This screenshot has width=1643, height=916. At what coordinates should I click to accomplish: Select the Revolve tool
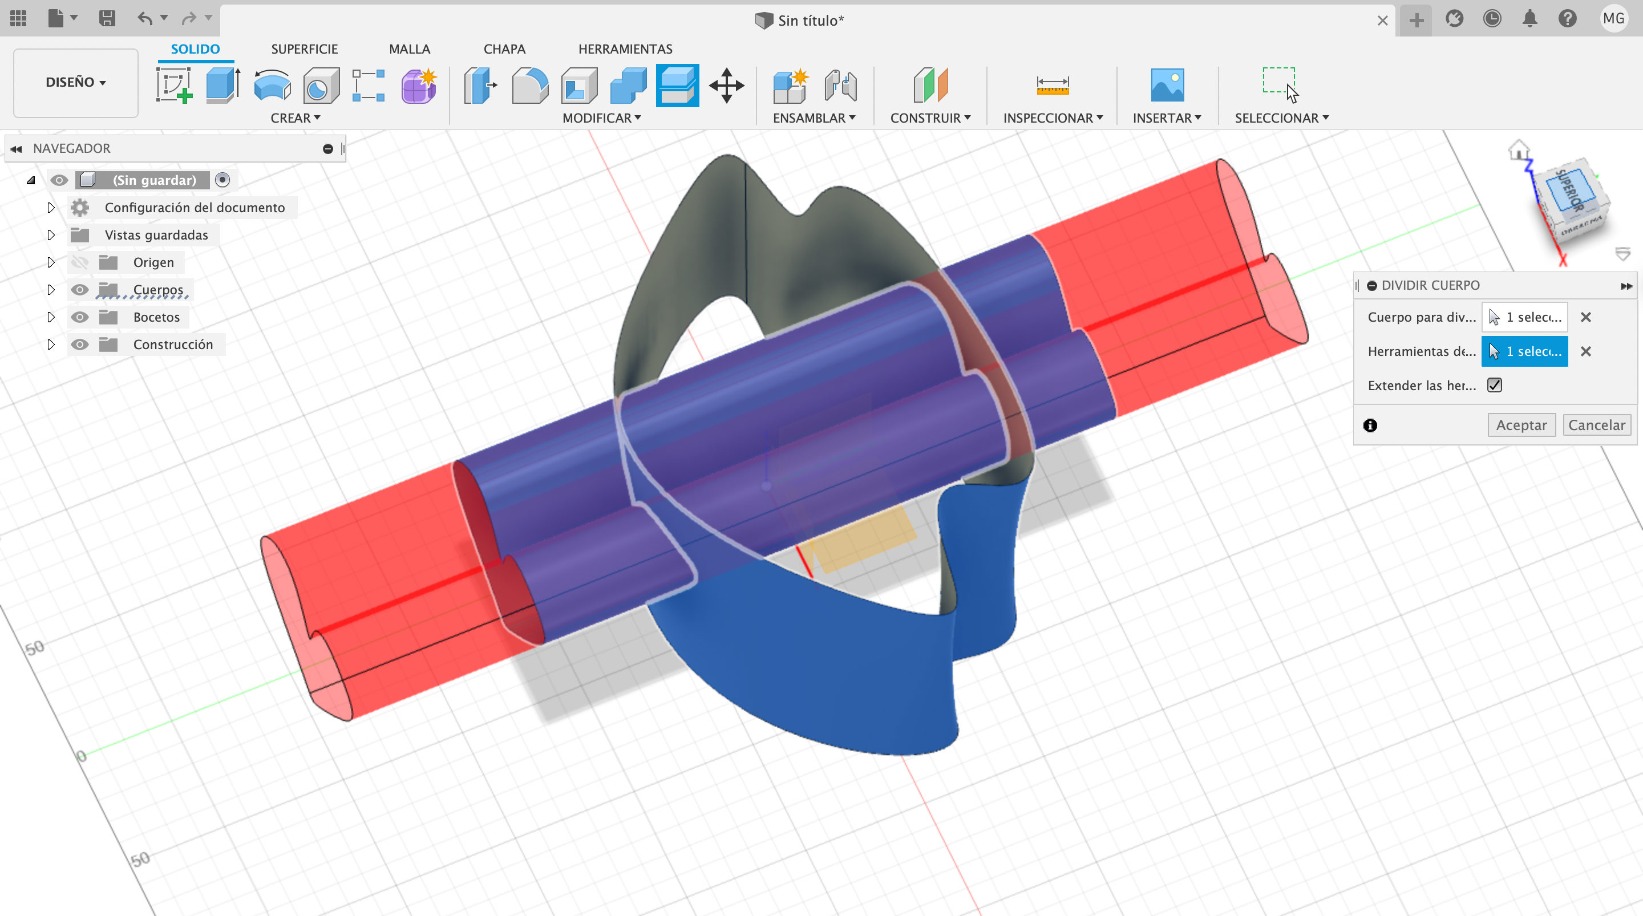[x=272, y=86]
